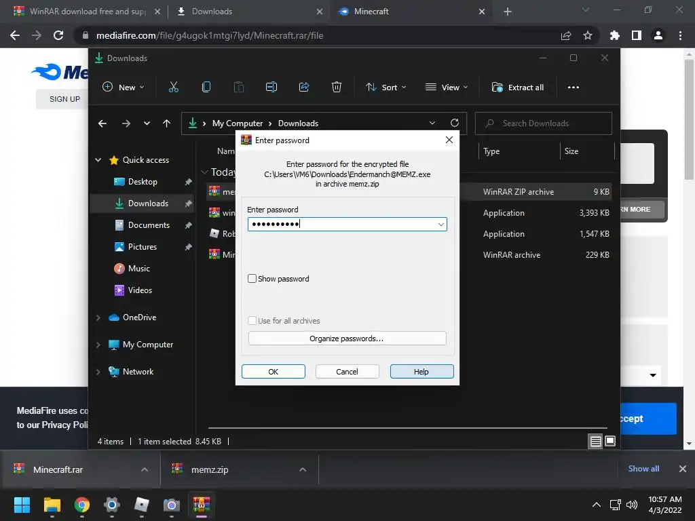Screen dimensions: 695x521
Task: Enable the Show password checkbox
Action: point(252,279)
